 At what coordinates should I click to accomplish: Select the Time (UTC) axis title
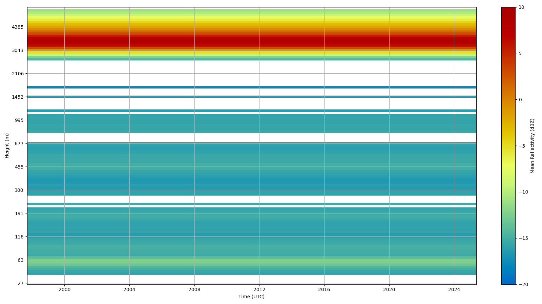251,297
